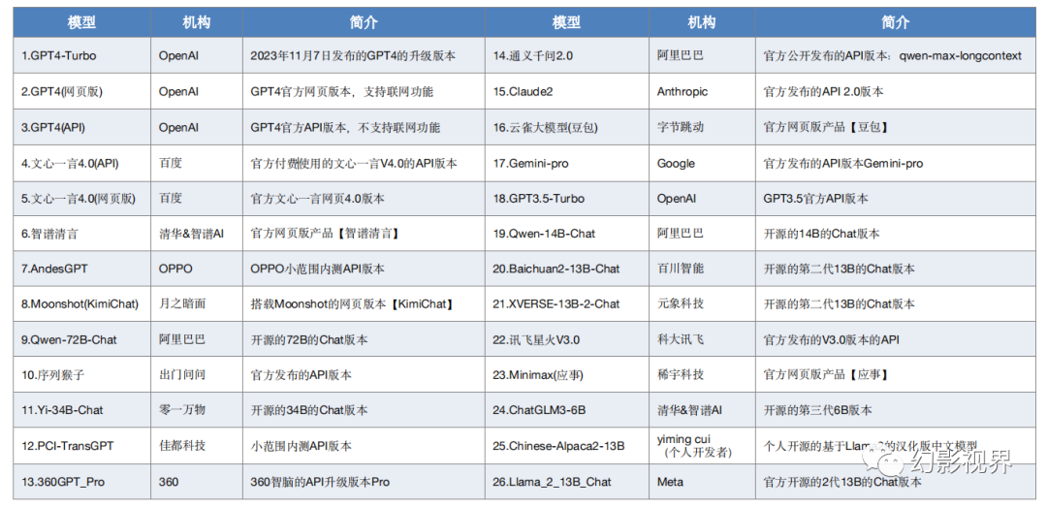Select the '6.智谱清言' model cell

(x=81, y=234)
